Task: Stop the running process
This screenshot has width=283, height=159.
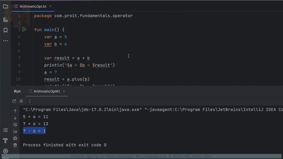Action: coord(21,101)
